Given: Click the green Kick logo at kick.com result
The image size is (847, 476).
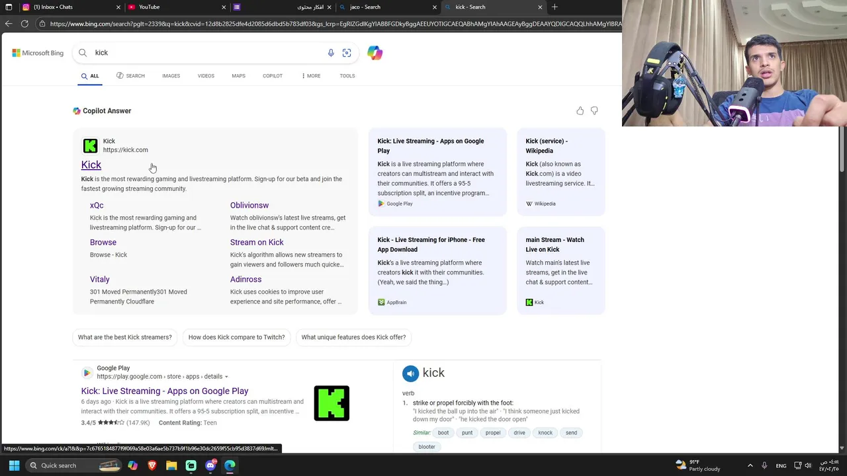Looking at the screenshot, I should (90, 145).
